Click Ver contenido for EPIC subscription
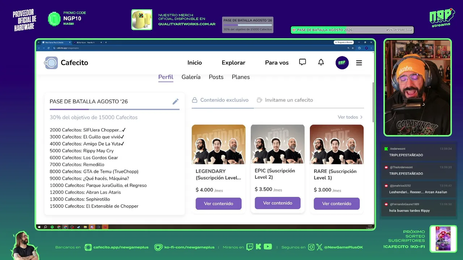 (277, 203)
